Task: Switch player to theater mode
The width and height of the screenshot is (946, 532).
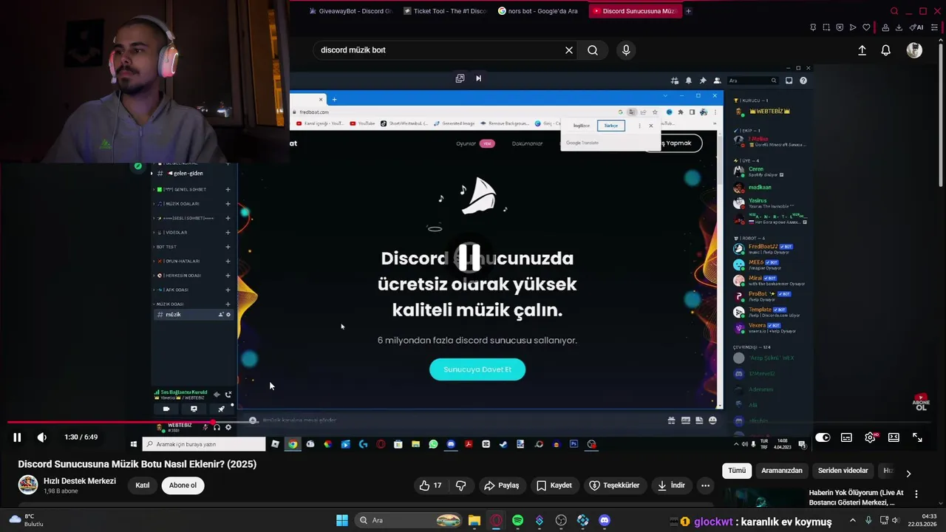Action: pos(894,437)
